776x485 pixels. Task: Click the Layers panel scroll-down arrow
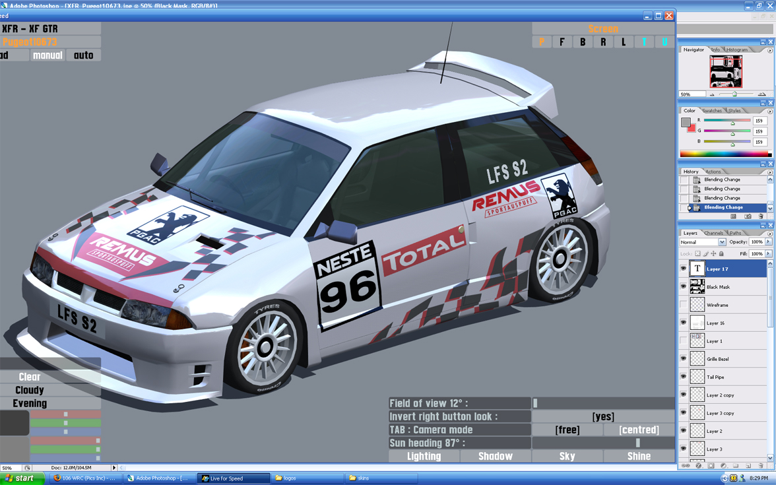click(769, 458)
